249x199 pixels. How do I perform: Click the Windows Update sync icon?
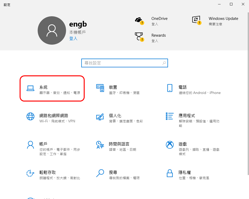(x=197, y=20)
